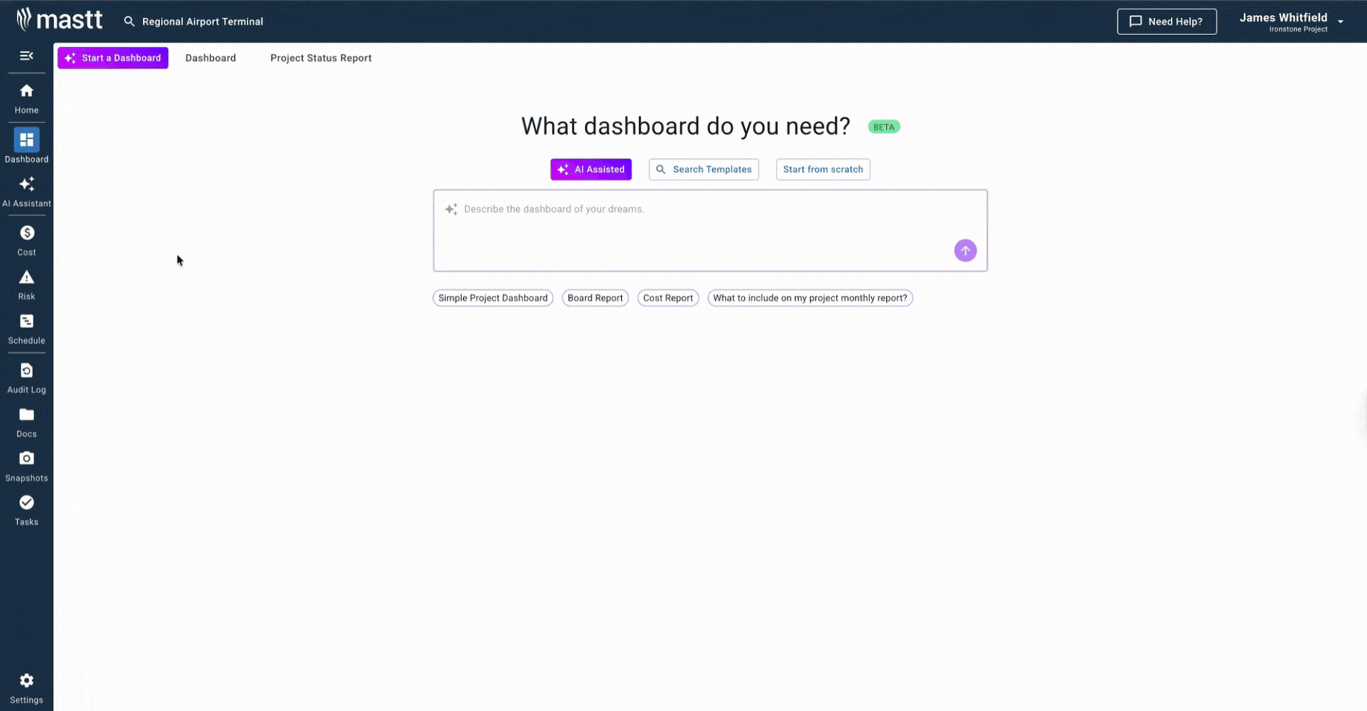Screen dimensions: 1367x711
Task: Open the Audit Log
Action: tap(26, 377)
